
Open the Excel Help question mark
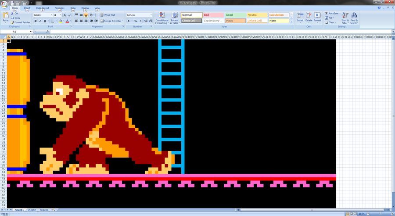pos(379,8)
